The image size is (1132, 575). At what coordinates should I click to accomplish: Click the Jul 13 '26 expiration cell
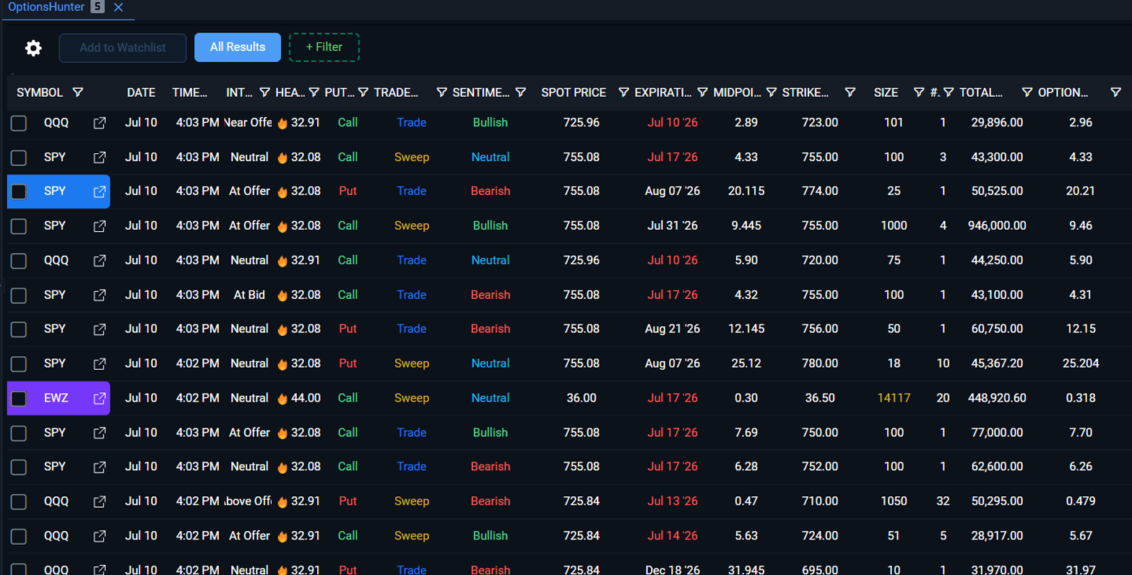click(673, 501)
